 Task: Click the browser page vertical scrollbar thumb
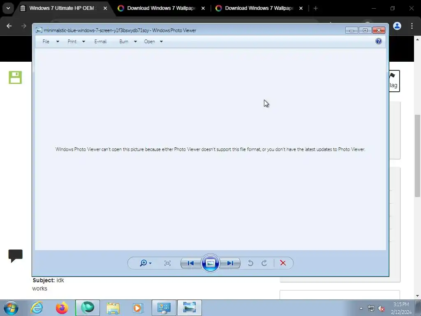(418, 156)
